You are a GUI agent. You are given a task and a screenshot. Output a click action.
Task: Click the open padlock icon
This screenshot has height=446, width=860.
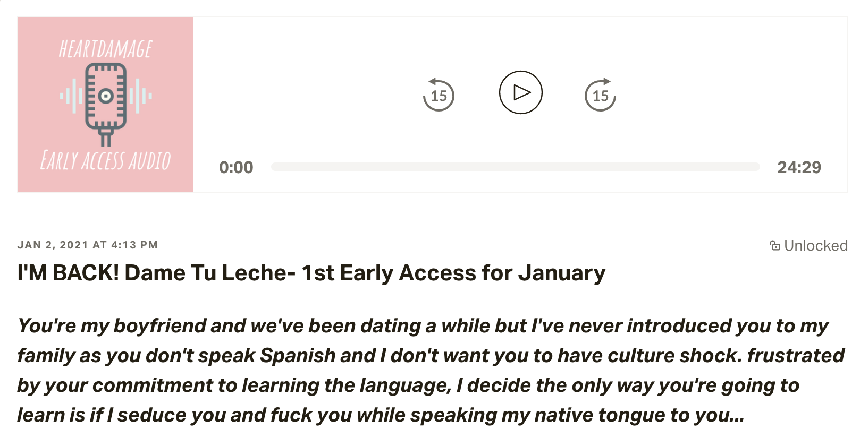(775, 245)
